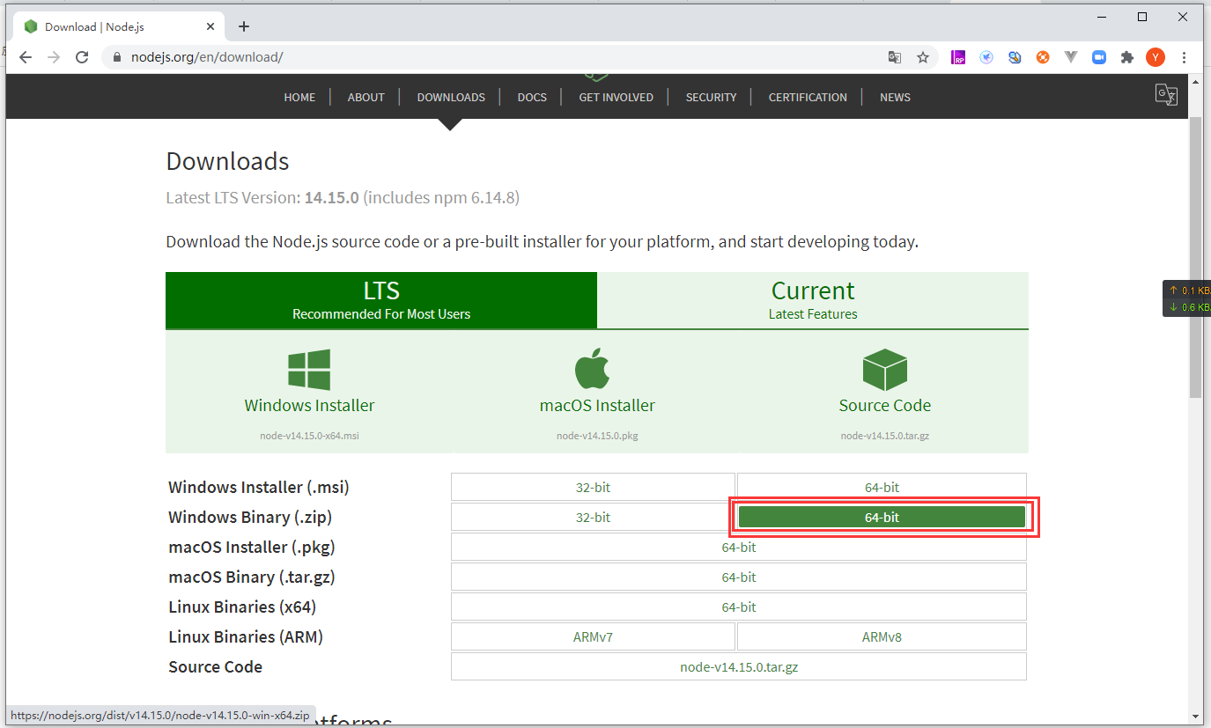1211x728 pixels.
Task: Go back to the previous page
Action: [26, 57]
